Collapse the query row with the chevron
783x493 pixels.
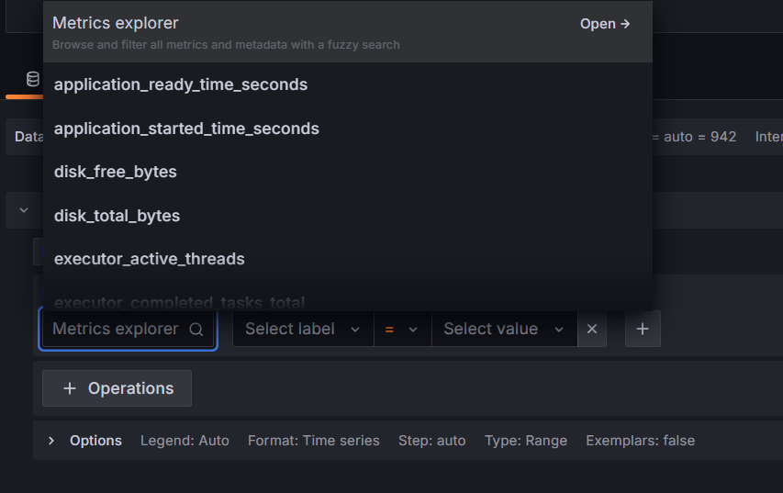pos(24,210)
